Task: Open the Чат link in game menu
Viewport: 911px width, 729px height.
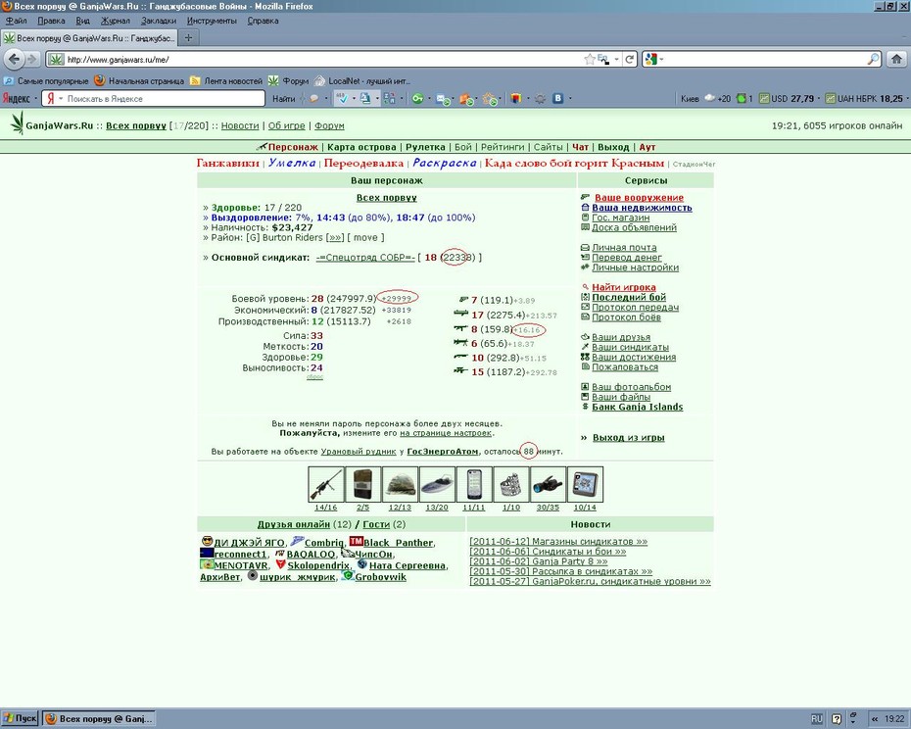Action: [x=581, y=147]
